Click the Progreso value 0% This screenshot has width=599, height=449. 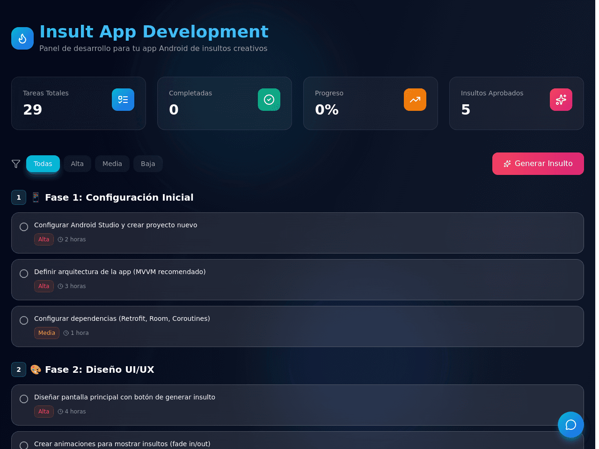click(327, 109)
